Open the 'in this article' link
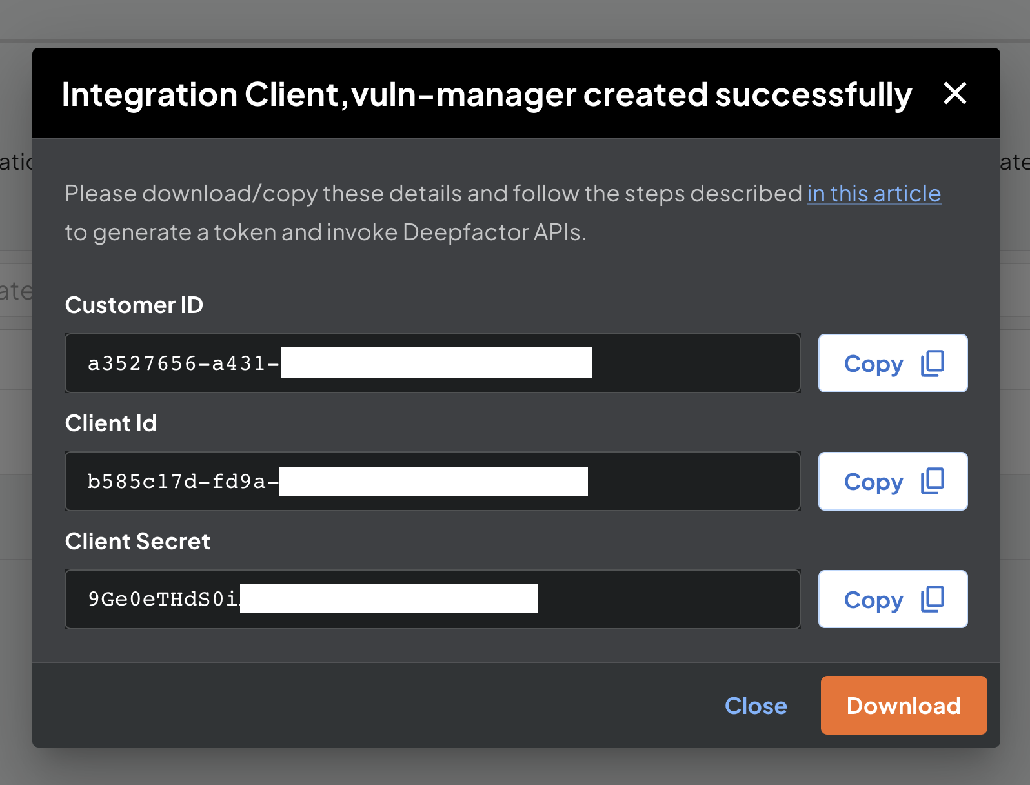 (x=874, y=194)
